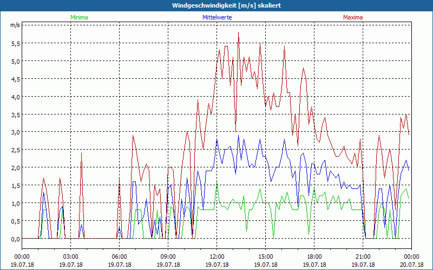Click the 09:00 time axis label
The height and width of the screenshot is (270, 433).
click(168, 257)
